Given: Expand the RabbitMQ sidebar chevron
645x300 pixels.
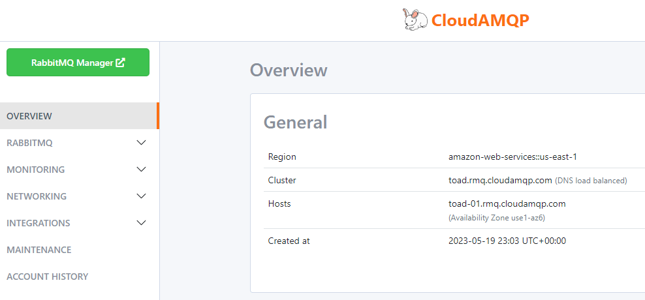Looking at the screenshot, I should click(141, 143).
